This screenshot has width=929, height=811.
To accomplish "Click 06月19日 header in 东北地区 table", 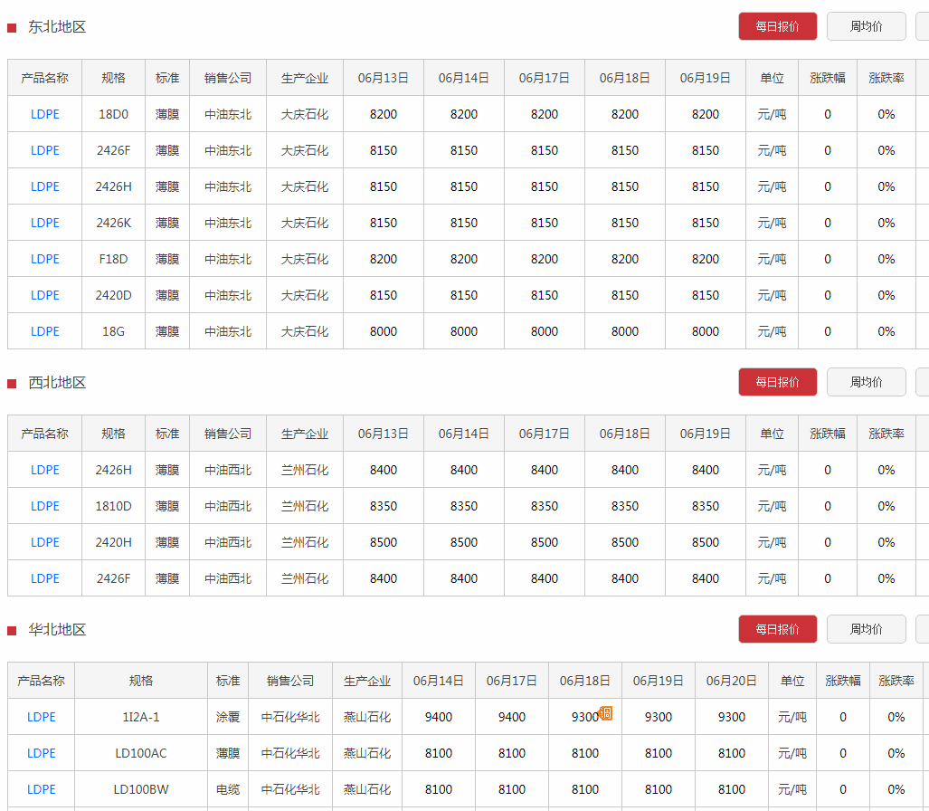I will [705, 78].
